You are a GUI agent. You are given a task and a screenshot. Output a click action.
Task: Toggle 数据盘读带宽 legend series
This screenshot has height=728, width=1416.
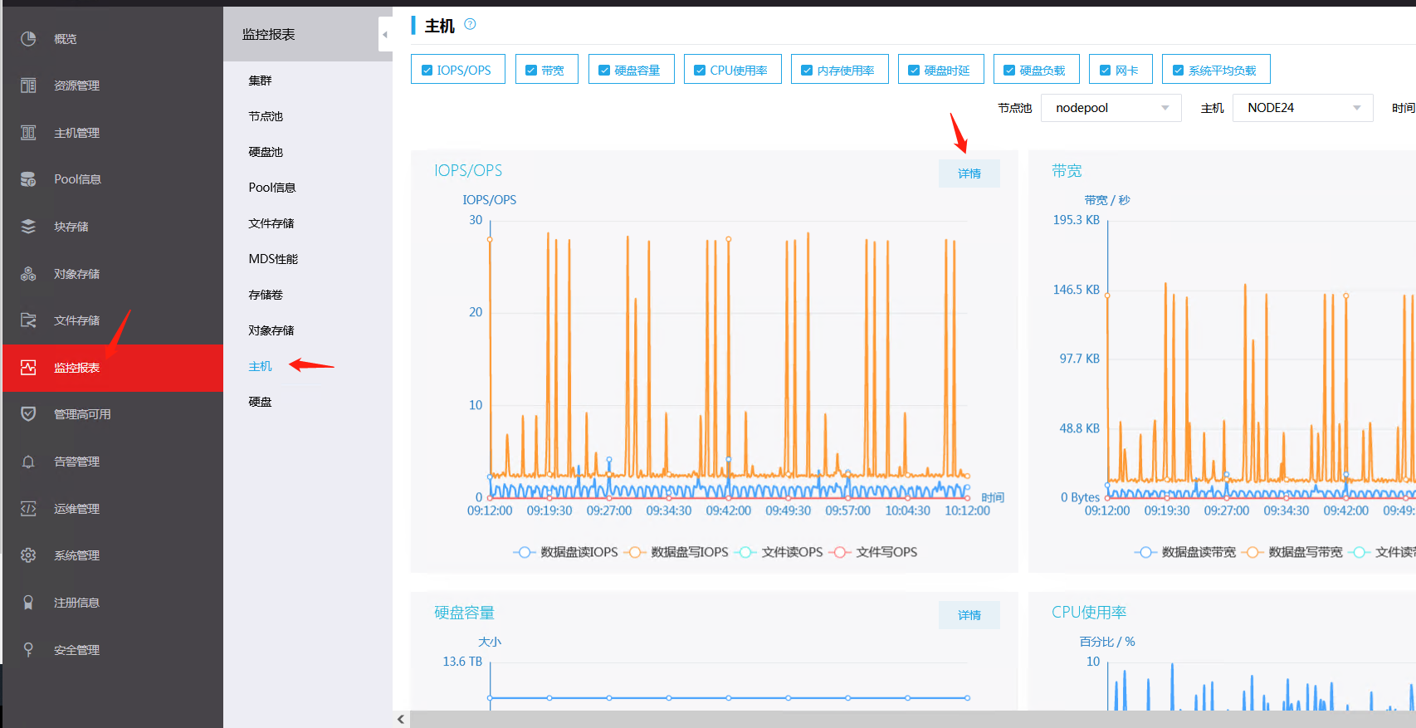pyautogui.click(x=1184, y=552)
